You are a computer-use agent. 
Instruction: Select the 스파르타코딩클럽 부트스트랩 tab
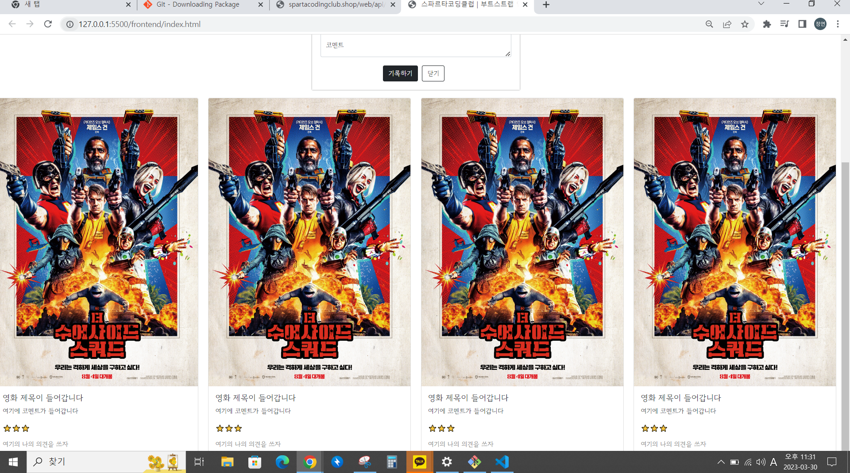pos(467,4)
